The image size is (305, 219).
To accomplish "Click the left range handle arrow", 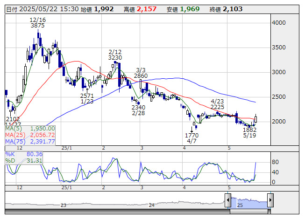I will tap(228, 200).
